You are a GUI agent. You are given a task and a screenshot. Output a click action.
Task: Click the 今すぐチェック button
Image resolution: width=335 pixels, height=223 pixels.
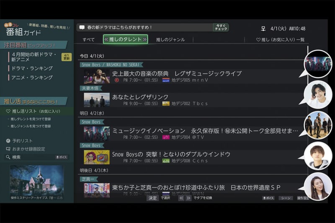[x=221, y=28]
